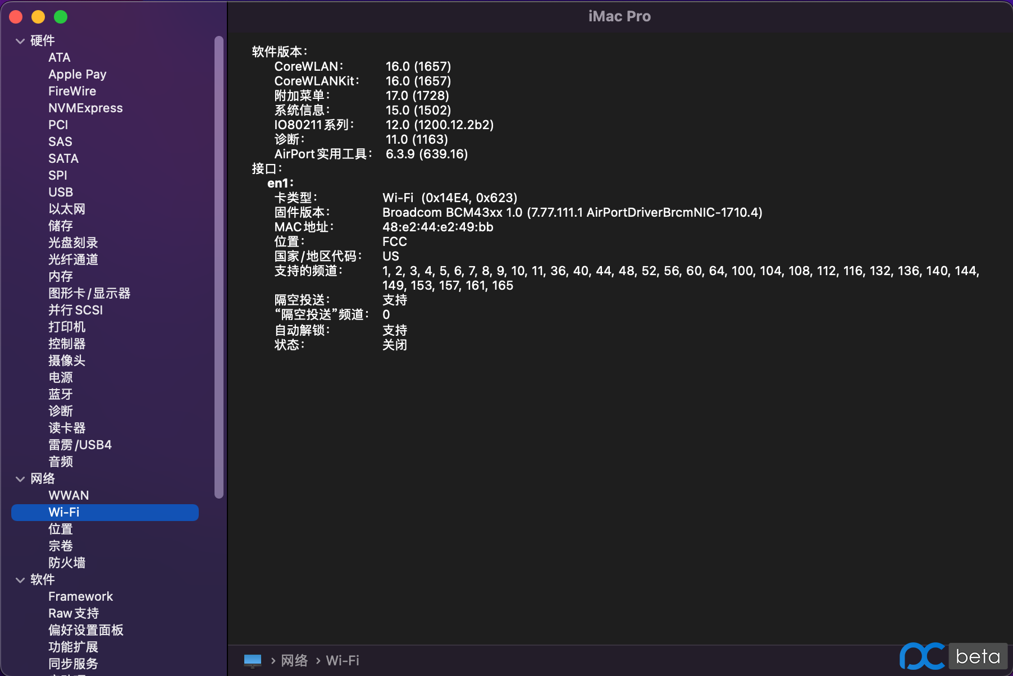Open 控制器 info
Screen dimensions: 1013x676
pyautogui.click(x=67, y=344)
